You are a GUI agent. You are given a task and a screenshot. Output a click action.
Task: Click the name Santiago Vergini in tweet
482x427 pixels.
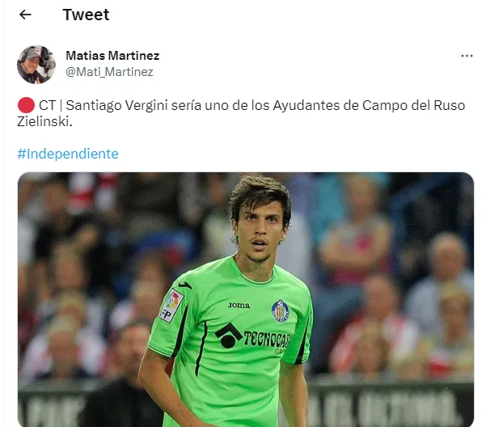click(x=117, y=105)
